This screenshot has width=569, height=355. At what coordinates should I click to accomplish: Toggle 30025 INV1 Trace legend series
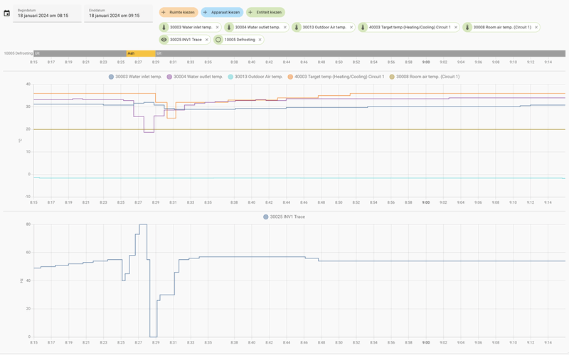[284, 217]
